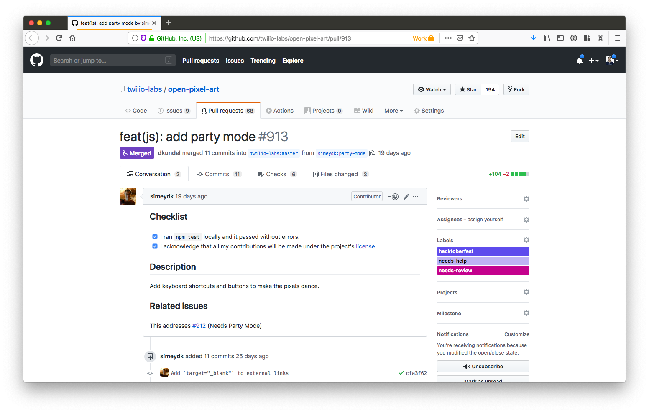The width and height of the screenshot is (649, 413).
Task: Open the twilio-labs organization link
Action: (144, 89)
